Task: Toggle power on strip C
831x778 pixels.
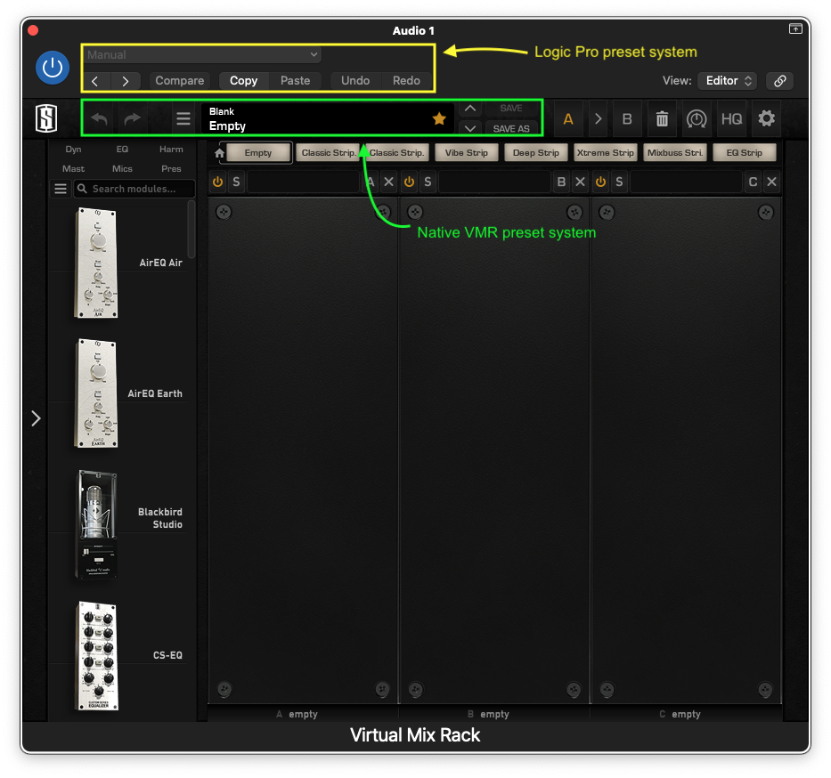Action: pos(600,182)
